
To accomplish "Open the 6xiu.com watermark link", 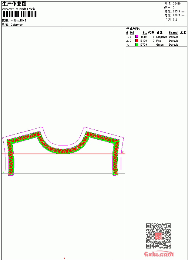I will tap(159, 254).
